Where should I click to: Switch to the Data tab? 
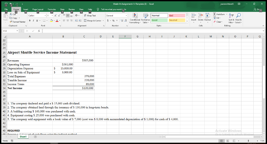tap(62, 9)
